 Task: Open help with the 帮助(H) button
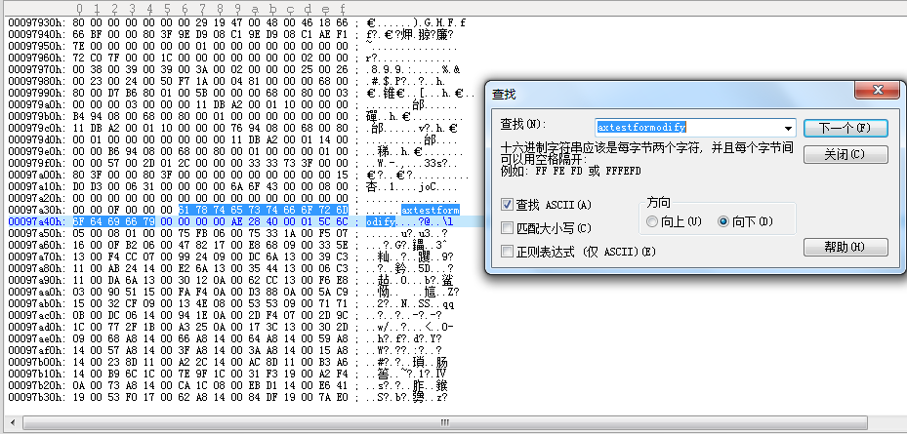coord(845,247)
